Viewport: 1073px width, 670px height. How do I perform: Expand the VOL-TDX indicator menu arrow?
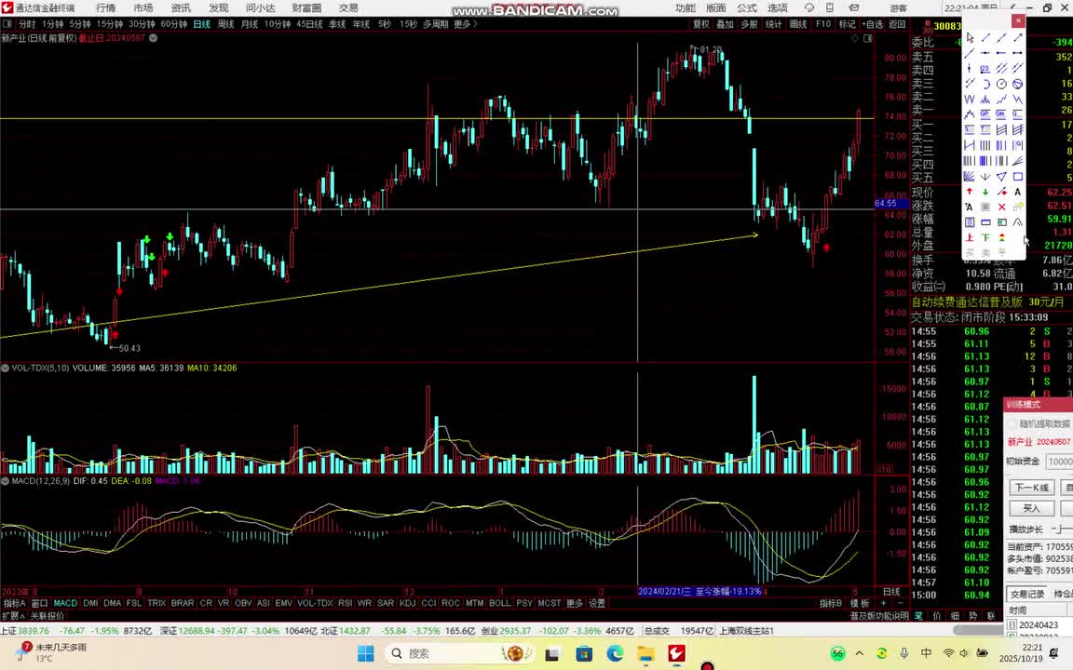point(6,368)
